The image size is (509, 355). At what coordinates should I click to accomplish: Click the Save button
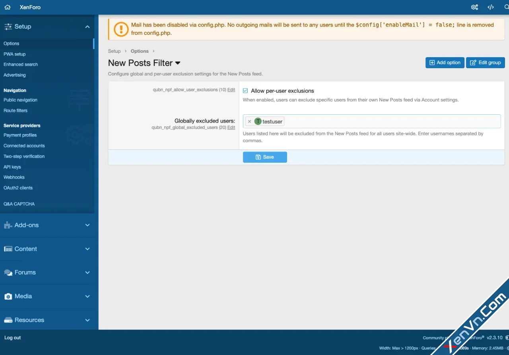tap(265, 157)
